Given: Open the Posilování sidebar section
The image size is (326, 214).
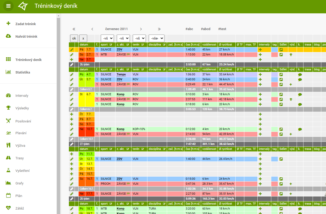Looking at the screenshot, I should point(23,121).
